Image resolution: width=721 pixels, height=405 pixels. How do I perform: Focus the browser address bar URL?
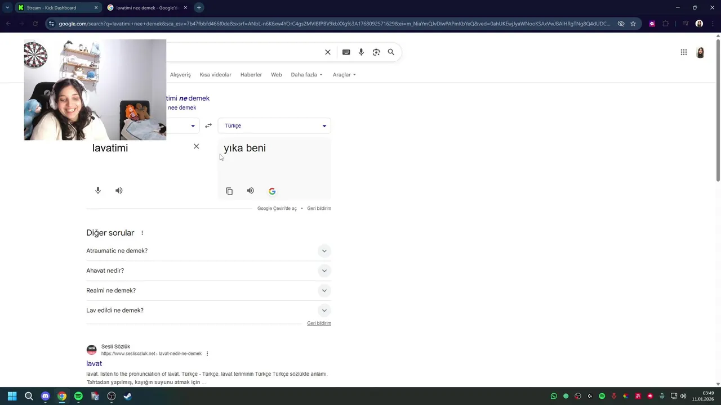point(335,24)
